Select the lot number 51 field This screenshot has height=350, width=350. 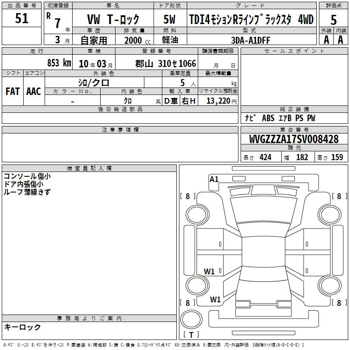[x=21, y=19]
